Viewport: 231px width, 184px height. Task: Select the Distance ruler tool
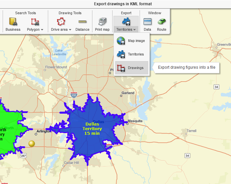[82, 24]
